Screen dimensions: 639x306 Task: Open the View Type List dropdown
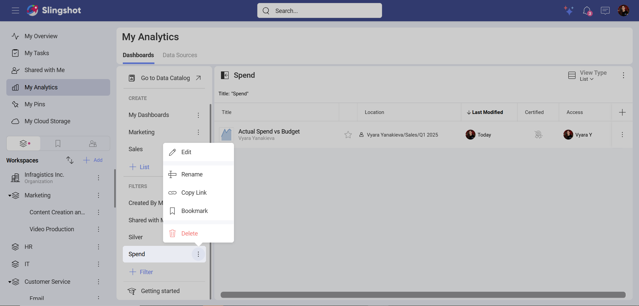coord(586,79)
